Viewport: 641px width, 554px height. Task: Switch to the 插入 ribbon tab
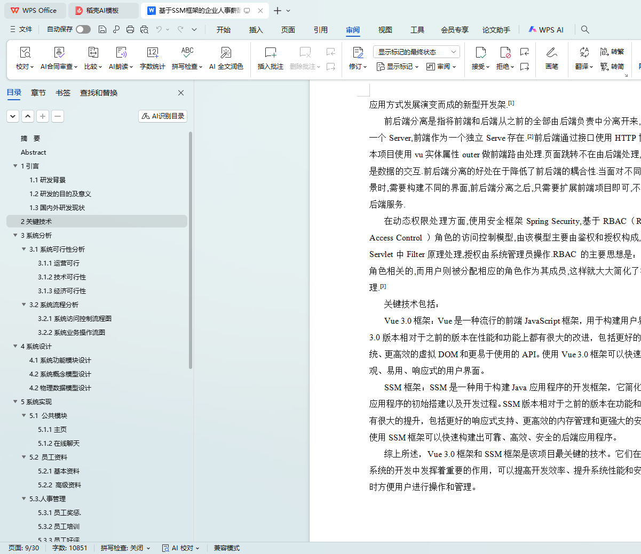[256, 30]
